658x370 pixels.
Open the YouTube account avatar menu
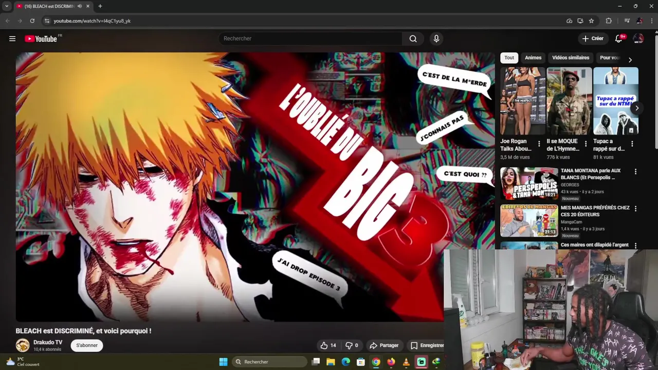pyautogui.click(x=638, y=39)
